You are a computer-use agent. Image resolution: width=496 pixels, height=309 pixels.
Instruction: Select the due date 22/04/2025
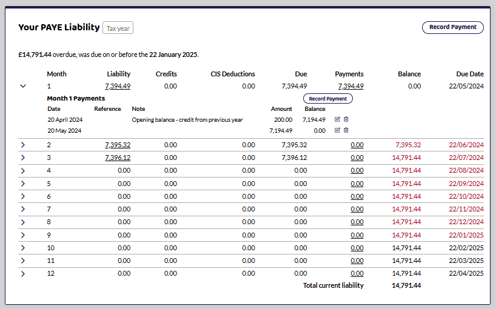click(x=466, y=273)
